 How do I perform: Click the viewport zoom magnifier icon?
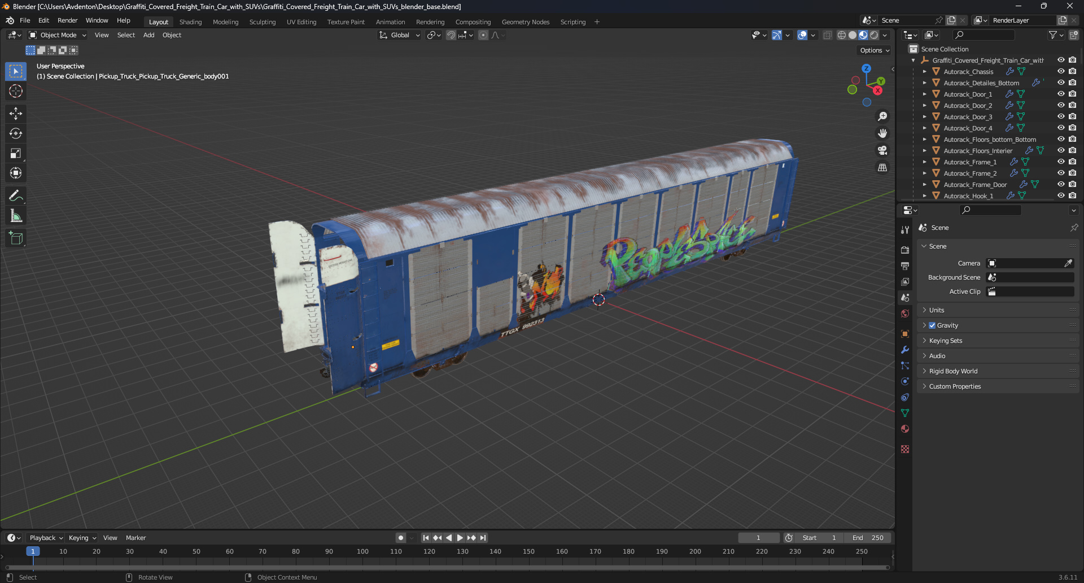click(882, 116)
